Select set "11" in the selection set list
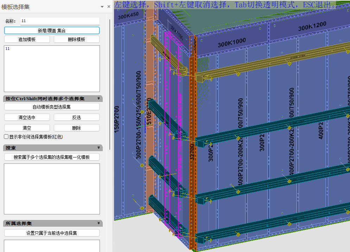Screen dimensions: 350x252 (x=8, y=49)
